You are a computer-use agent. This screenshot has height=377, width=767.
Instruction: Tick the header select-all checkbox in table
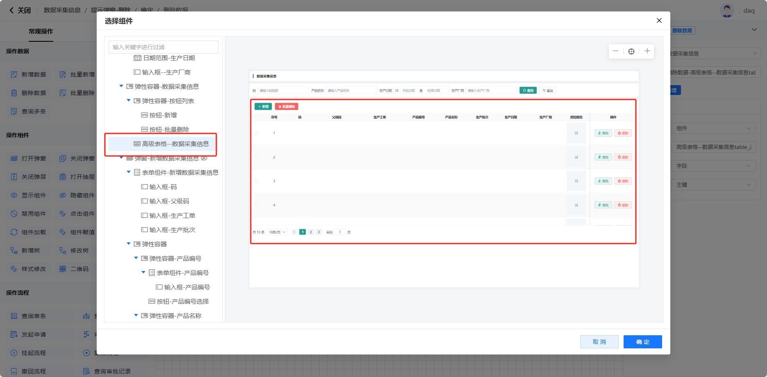[x=256, y=117]
